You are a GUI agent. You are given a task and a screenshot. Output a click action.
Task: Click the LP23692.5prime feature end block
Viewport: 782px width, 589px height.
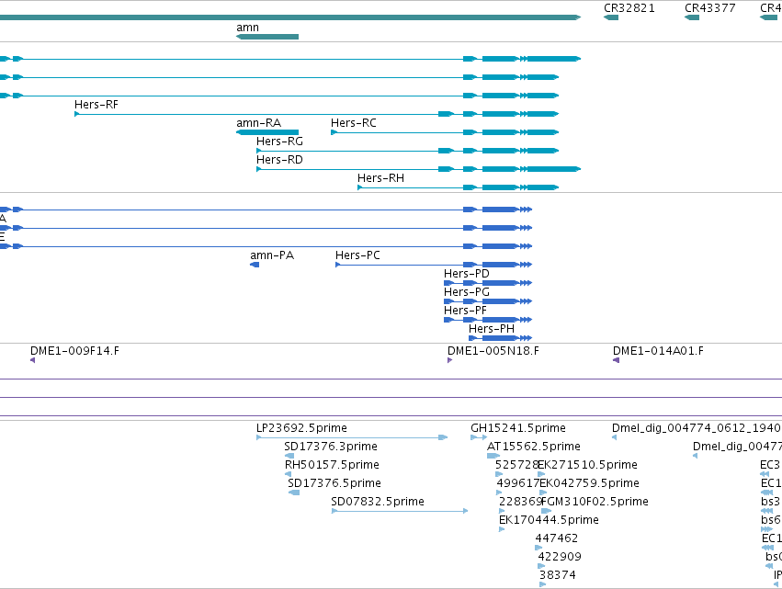coord(443,437)
